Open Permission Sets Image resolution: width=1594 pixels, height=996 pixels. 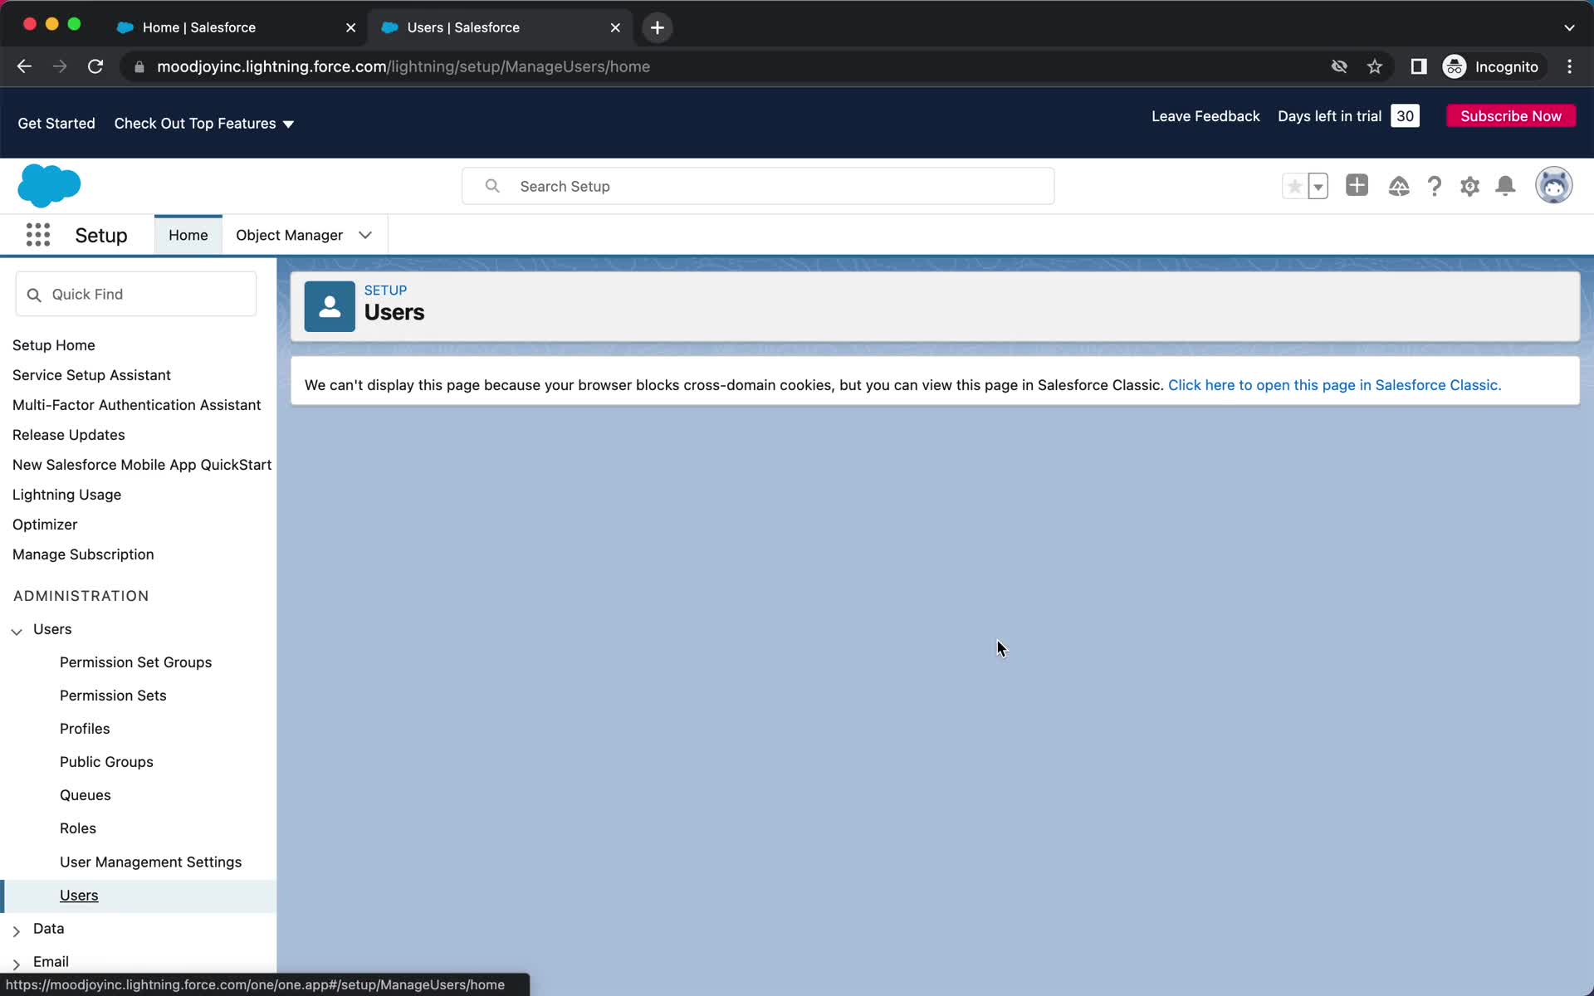(113, 696)
